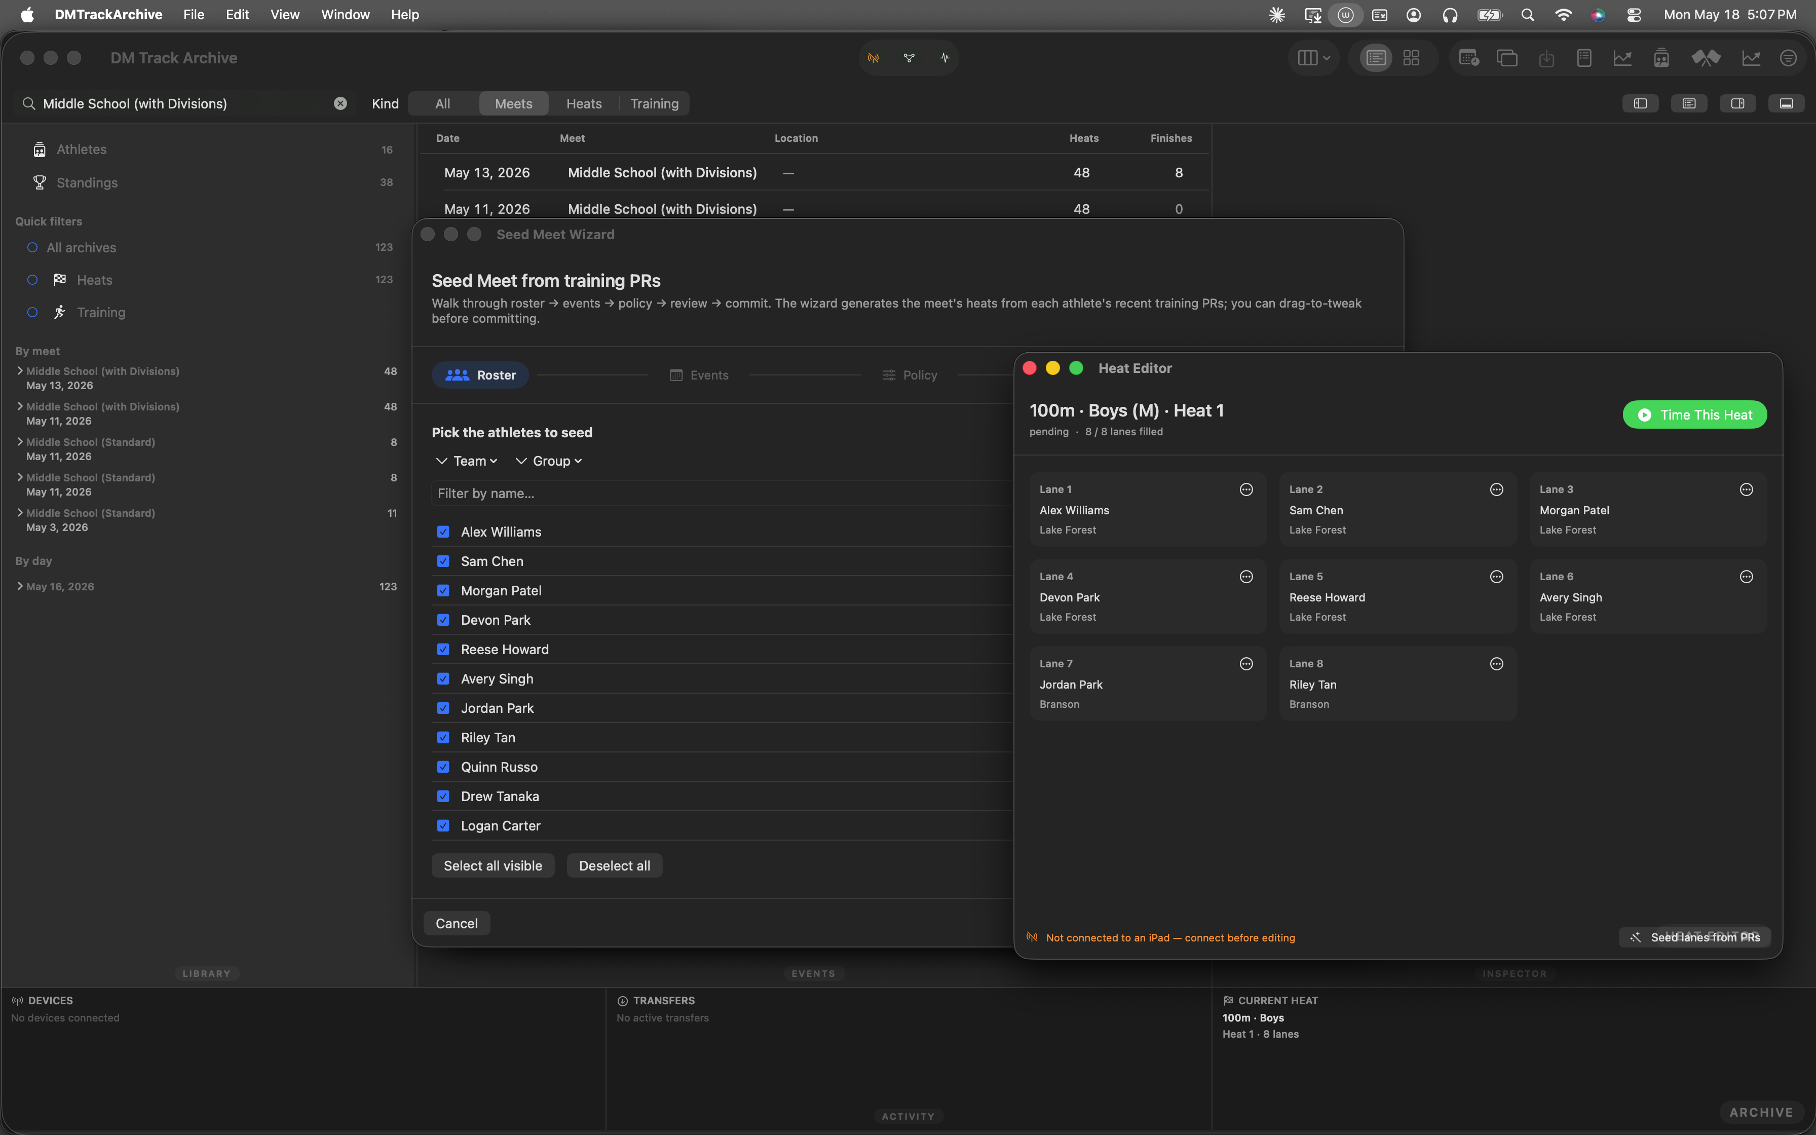Switch to grid view icon in toolbar

(x=1411, y=58)
